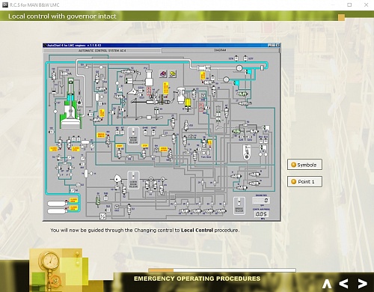This screenshot has height=292, width=374.
Task: Click the book icon in the diagram
Action: coord(163,74)
